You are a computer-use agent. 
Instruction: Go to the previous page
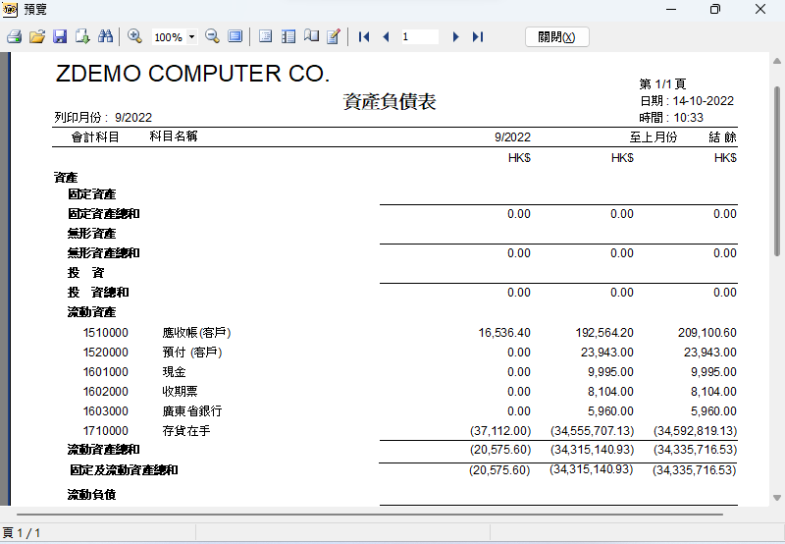click(x=386, y=36)
